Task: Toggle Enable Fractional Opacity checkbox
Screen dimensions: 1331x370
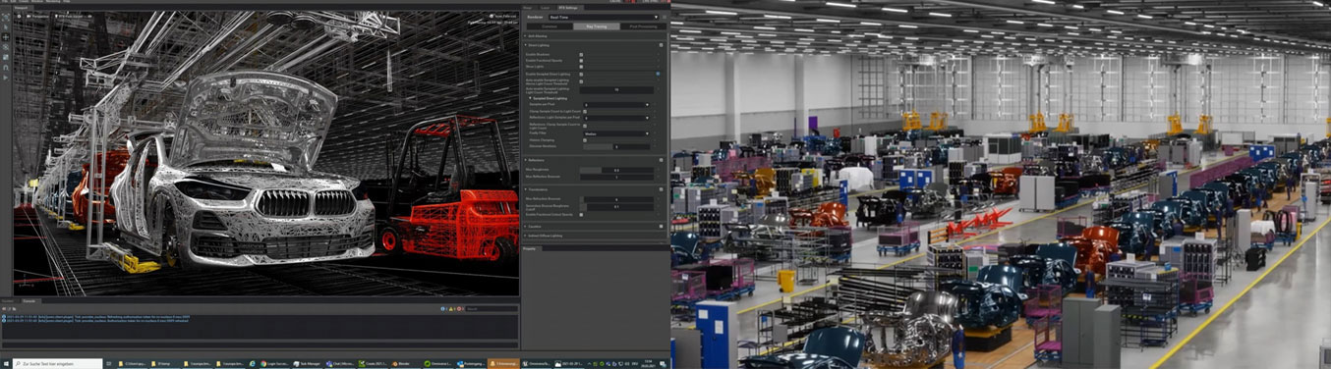Action: pyautogui.click(x=581, y=61)
